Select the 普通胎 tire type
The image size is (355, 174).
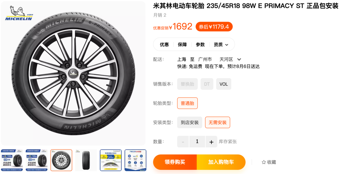click(x=187, y=103)
